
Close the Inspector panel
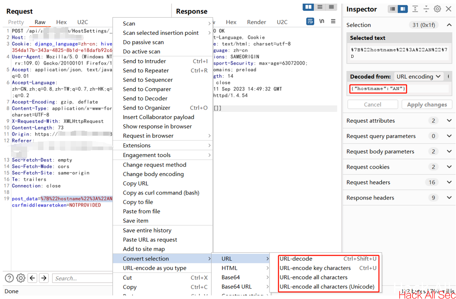449,9
